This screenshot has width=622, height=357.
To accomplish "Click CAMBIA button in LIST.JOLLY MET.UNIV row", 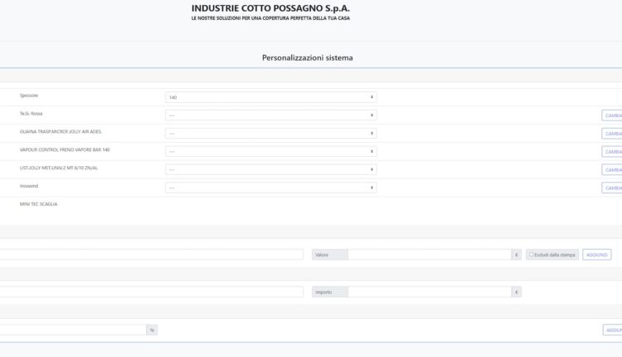I will 612,169.
